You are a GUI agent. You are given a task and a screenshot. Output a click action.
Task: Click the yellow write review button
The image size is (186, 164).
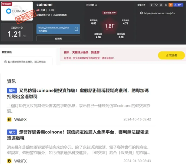coord(171,55)
